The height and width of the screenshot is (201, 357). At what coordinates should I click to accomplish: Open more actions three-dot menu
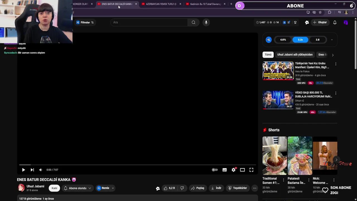tap(255, 188)
